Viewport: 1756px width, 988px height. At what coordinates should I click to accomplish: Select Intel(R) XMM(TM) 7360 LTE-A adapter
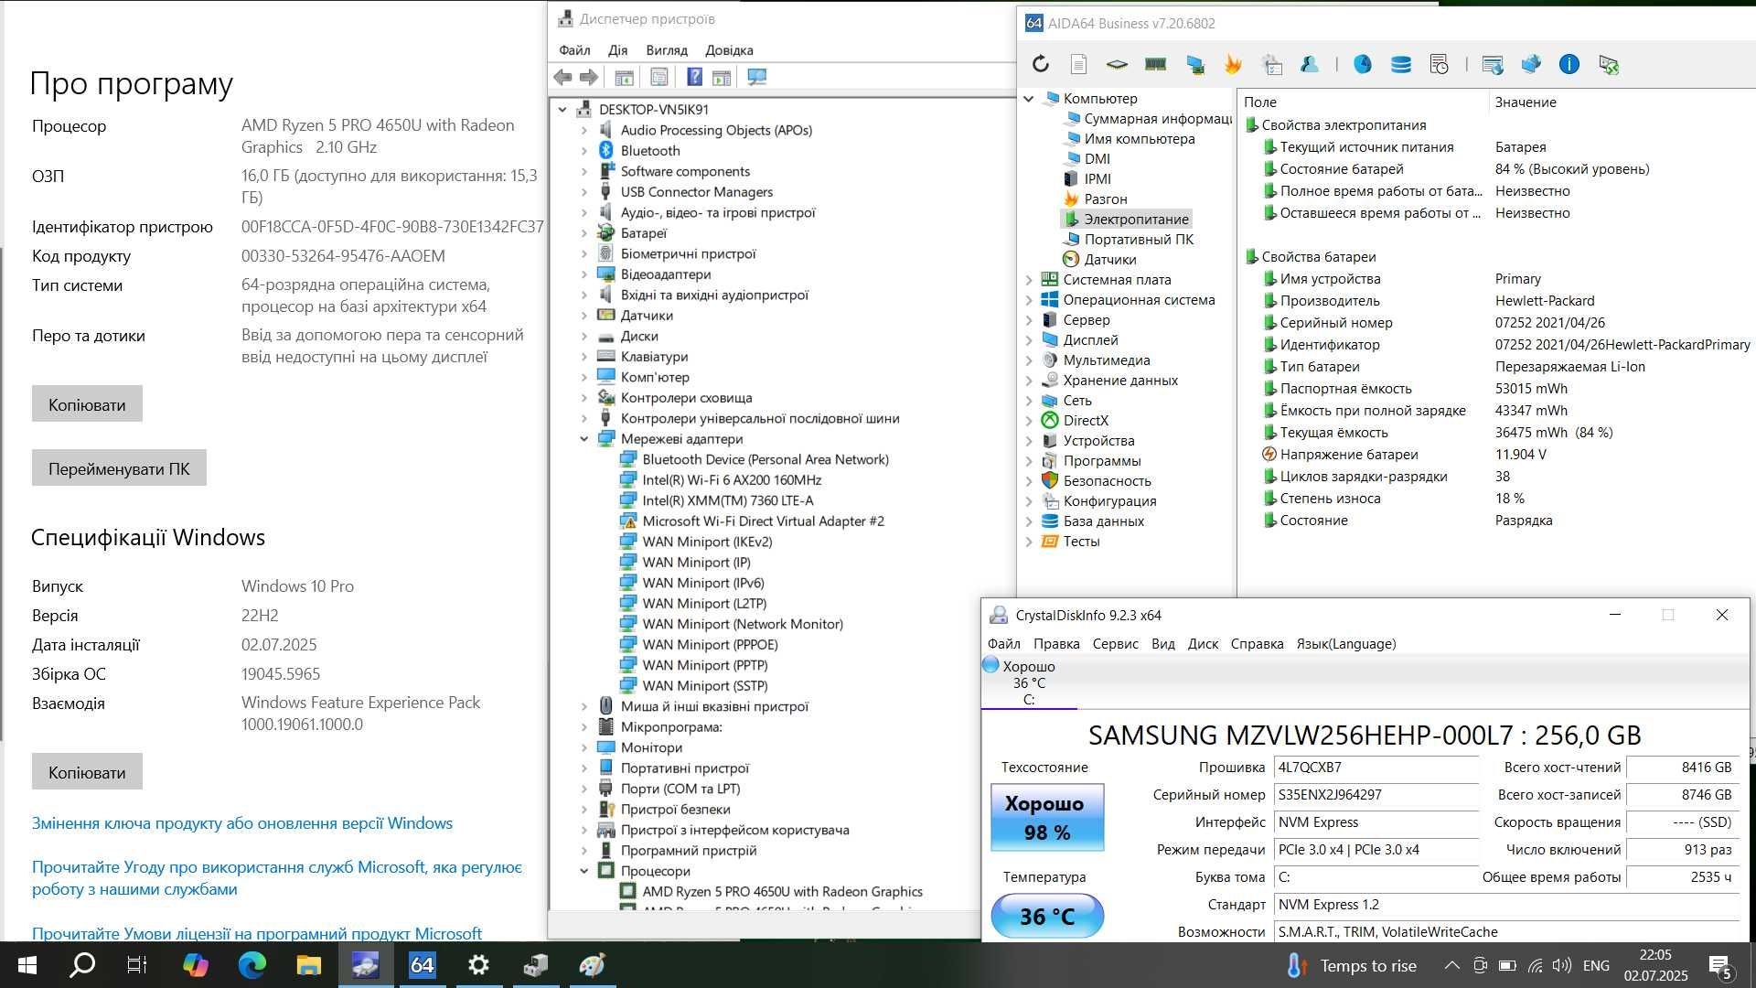pos(727,500)
